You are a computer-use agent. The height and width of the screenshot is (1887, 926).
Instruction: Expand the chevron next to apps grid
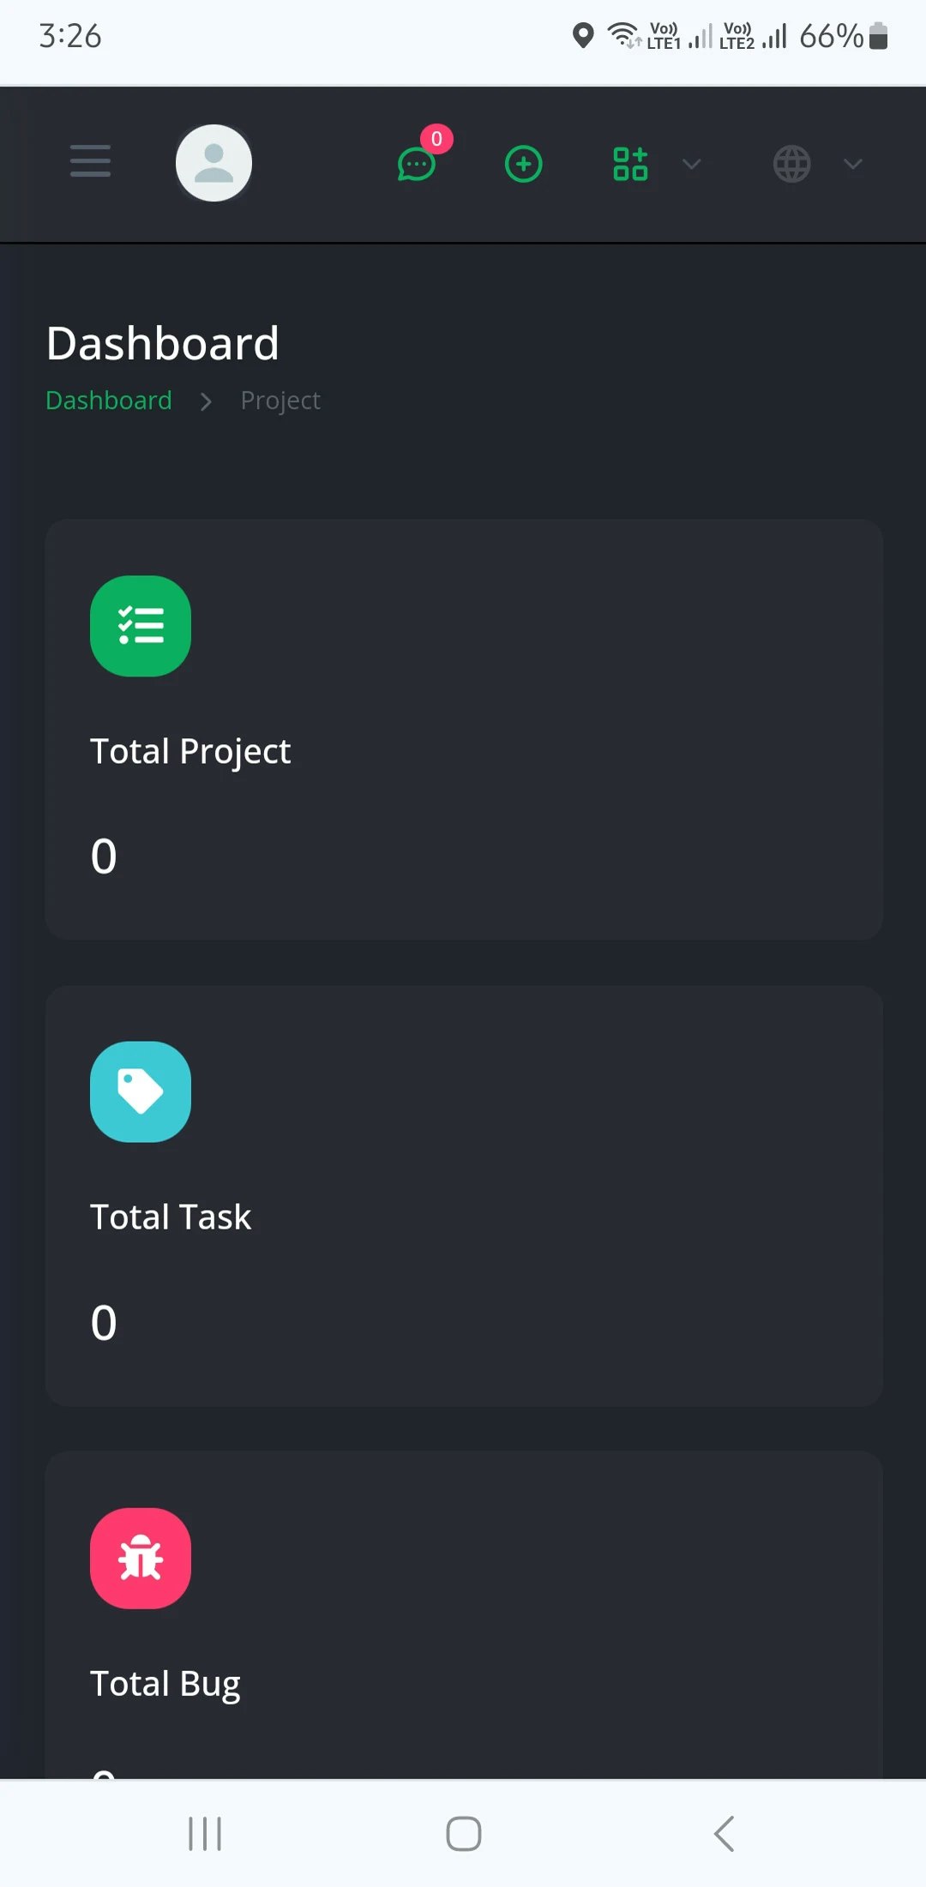tap(691, 164)
